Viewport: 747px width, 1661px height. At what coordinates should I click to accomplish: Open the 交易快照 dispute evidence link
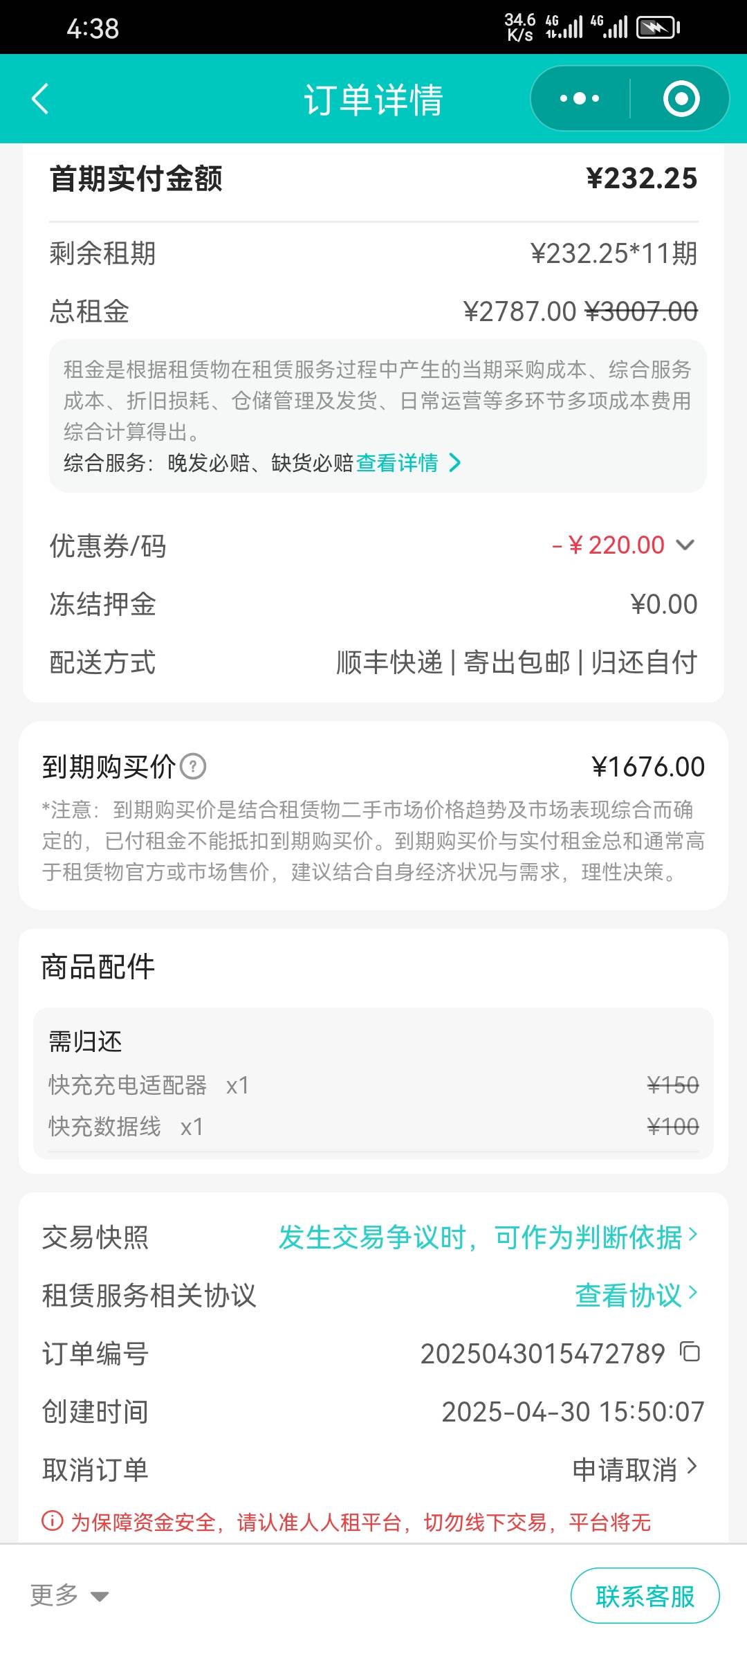(x=488, y=1236)
